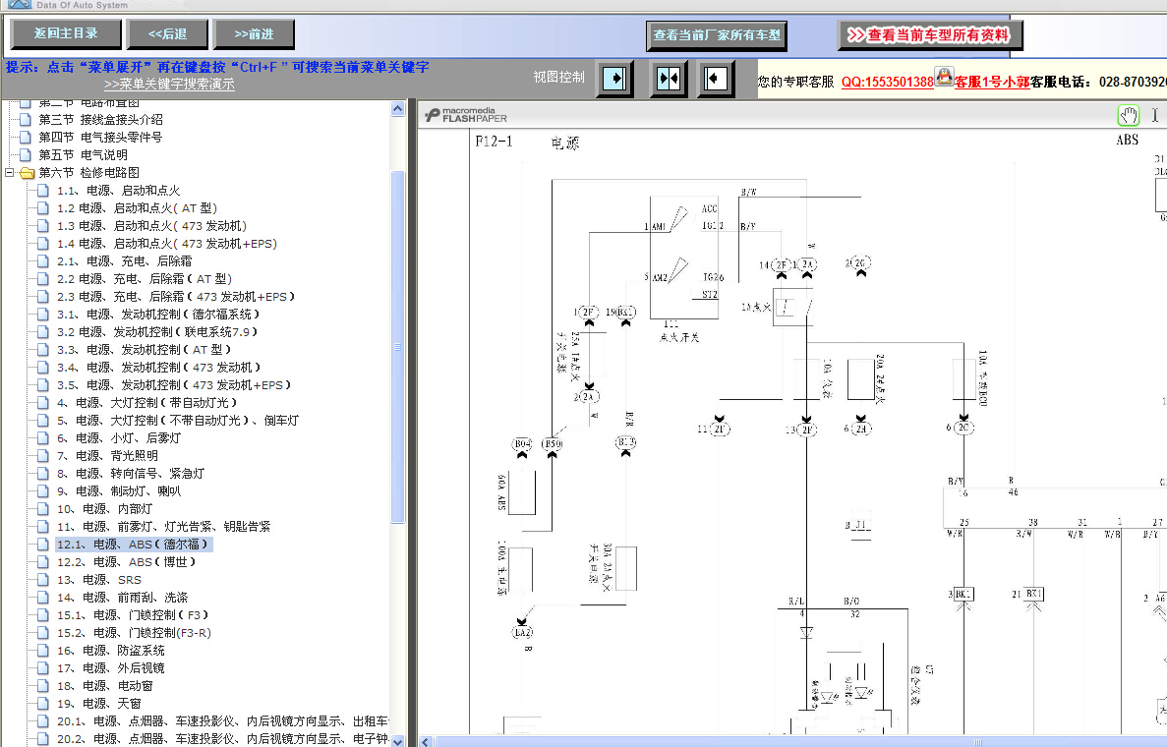Click view control right-arrow panel icon
This screenshot has height=747, width=1167.
pos(614,78)
